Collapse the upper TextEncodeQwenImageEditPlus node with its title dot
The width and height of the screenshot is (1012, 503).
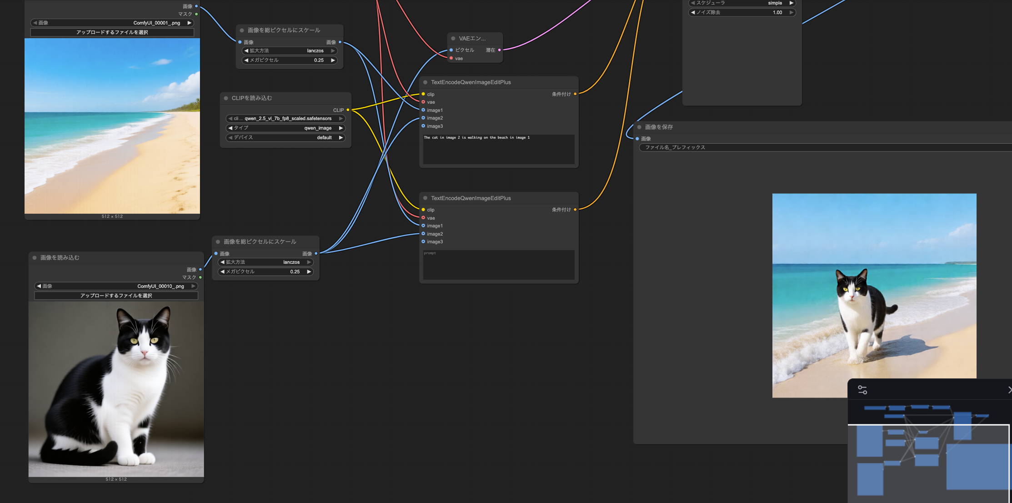pyautogui.click(x=425, y=82)
